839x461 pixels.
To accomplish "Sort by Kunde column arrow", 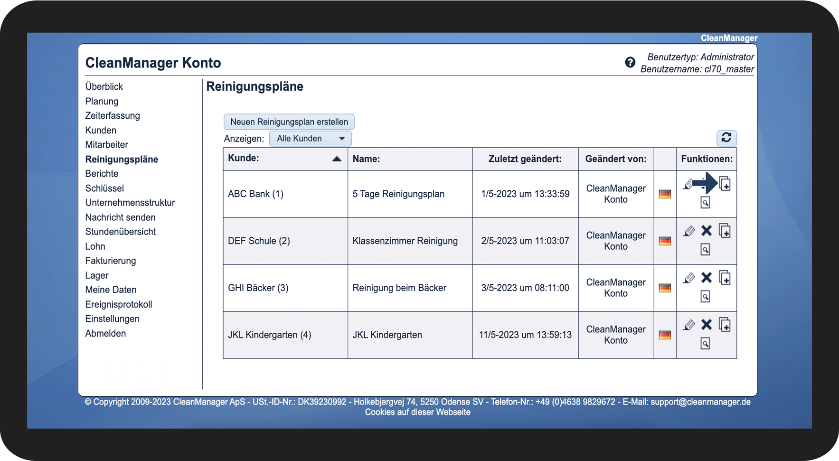I will click(337, 159).
